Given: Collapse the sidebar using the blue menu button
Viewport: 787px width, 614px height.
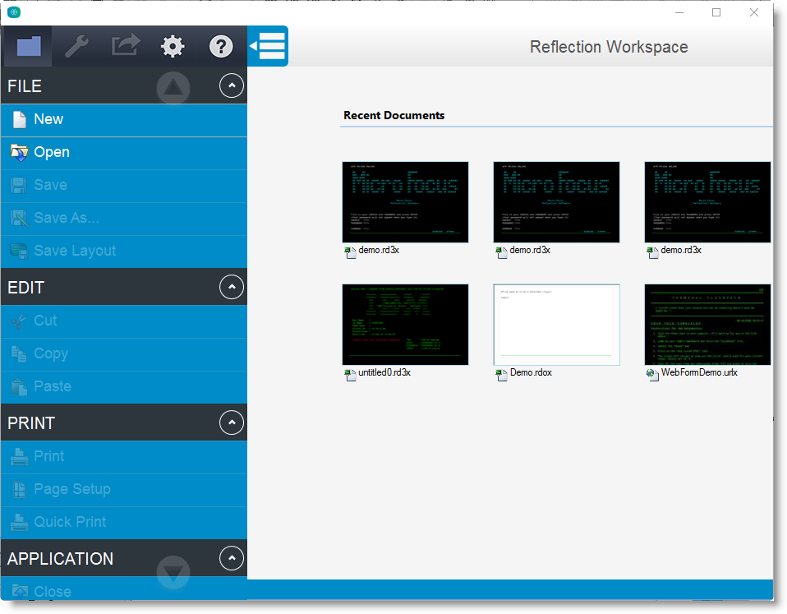Looking at the screenshot, I should (269, 46).
